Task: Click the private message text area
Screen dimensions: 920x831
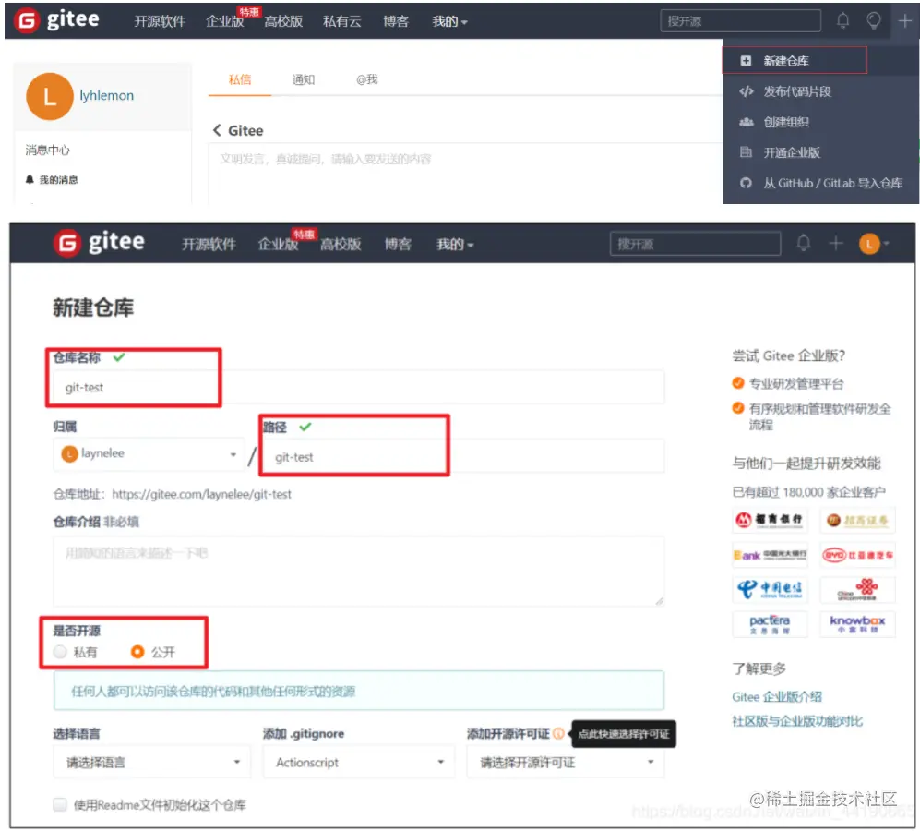Action: (465, 172)
